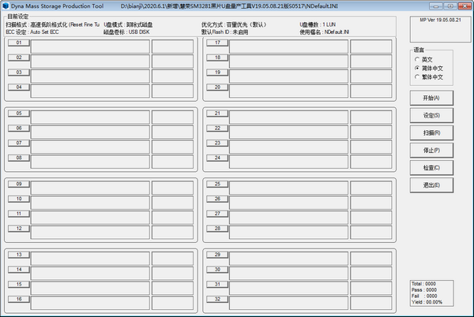
Task: Open settings with the 设定(S) button
Action: coord(431,115)
